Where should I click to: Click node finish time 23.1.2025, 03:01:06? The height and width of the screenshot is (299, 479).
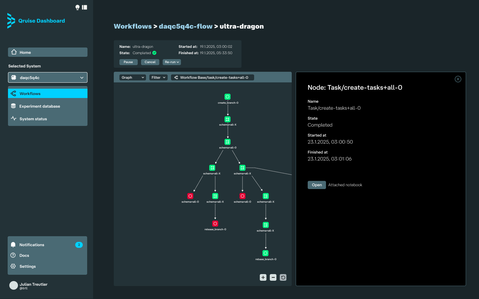coord(330,159)
